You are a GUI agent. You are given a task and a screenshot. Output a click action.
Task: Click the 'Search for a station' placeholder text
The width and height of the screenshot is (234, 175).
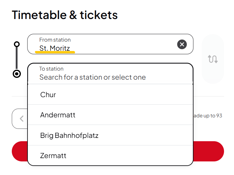[x=93, y=77]
